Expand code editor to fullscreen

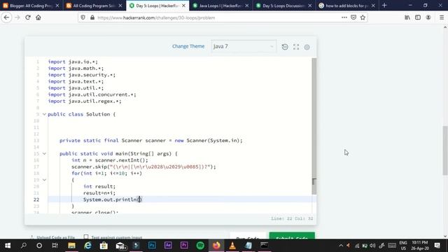tap(296, 47)
